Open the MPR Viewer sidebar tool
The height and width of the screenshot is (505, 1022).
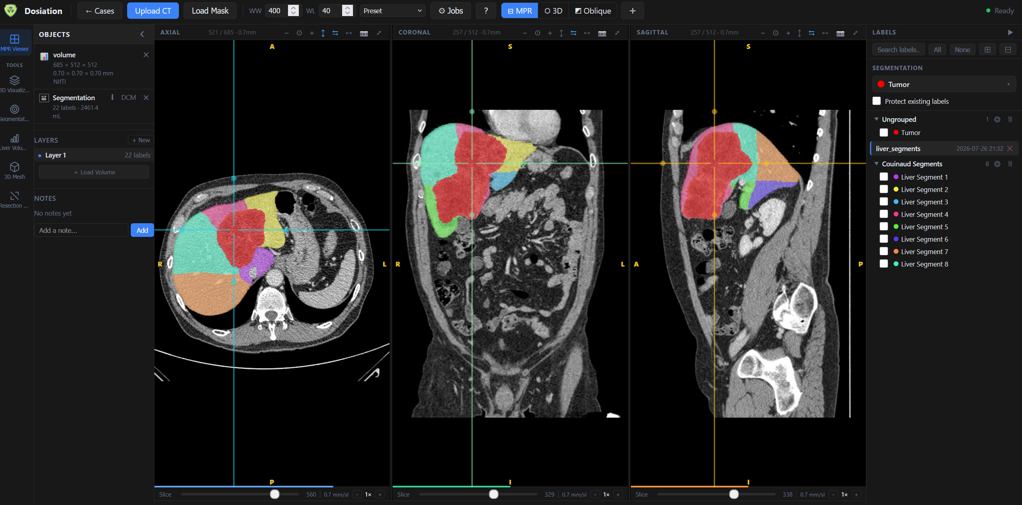click(x=15, y=42)
